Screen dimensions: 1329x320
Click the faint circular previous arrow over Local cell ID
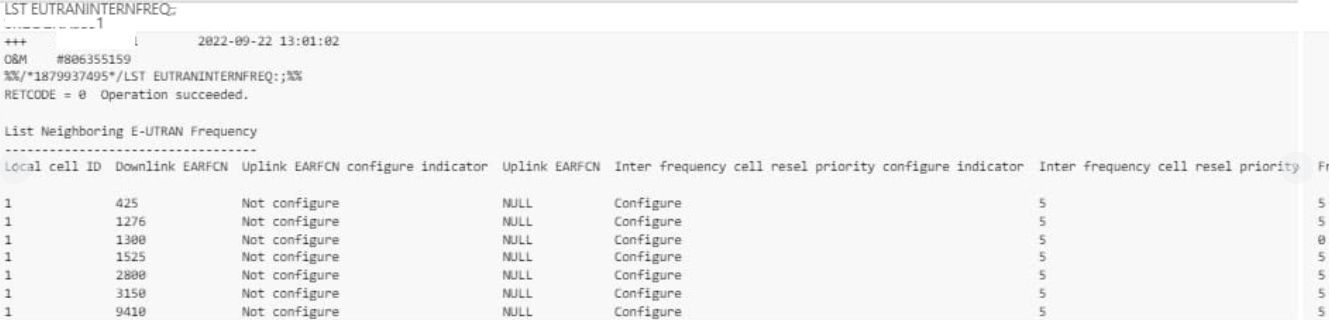tap(16, 168)
